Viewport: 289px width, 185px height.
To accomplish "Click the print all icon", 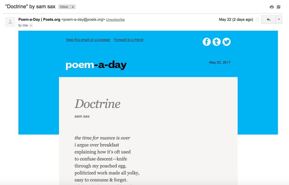I will [x=272, y=7].
